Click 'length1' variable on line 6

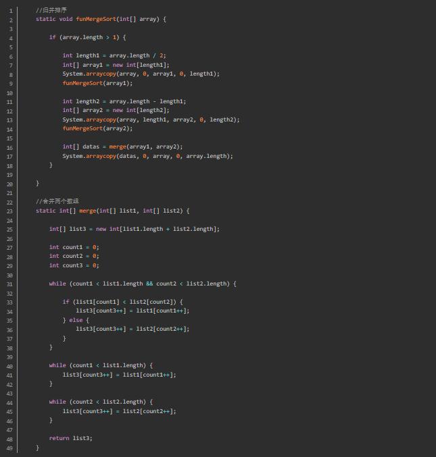tap(88, 55)
